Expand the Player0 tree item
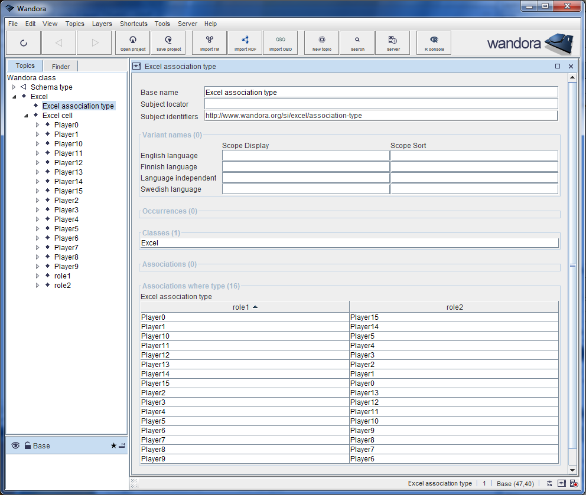 tap(37, 124)
